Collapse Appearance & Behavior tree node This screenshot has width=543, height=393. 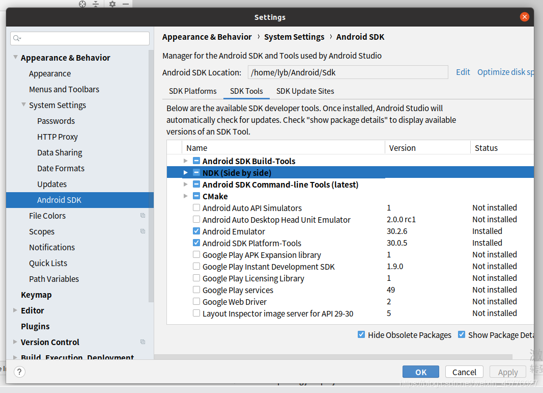click(x=15, y=57)
